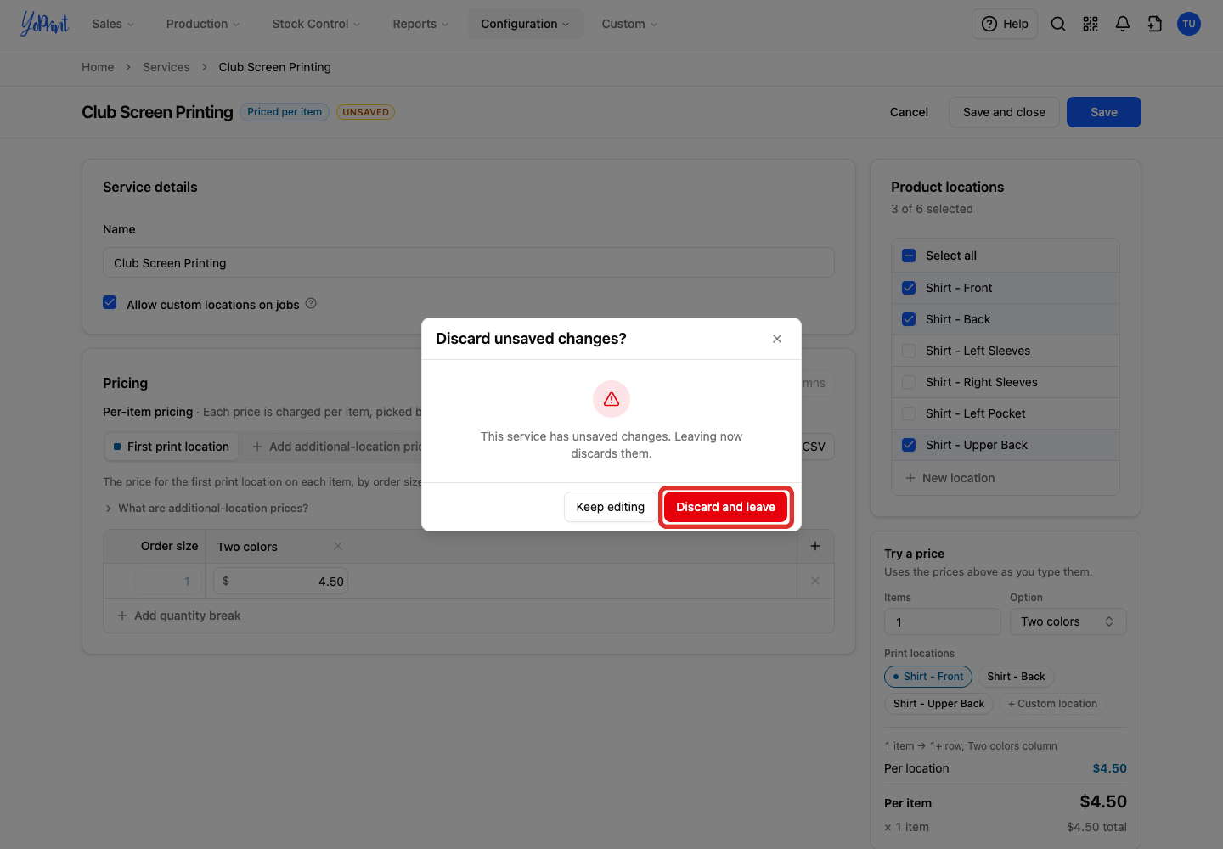Open the TU user avatar menu
Viewport: 1223px width, 849px height.
(1189, 24)
